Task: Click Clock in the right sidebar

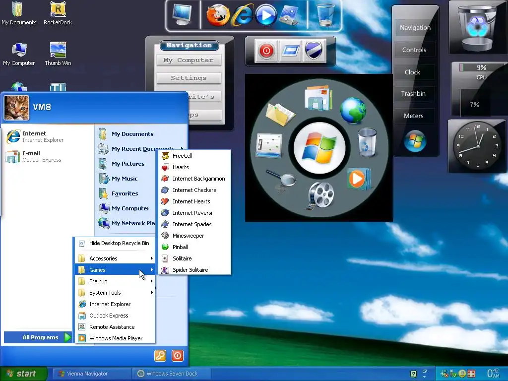Action: 414,72
